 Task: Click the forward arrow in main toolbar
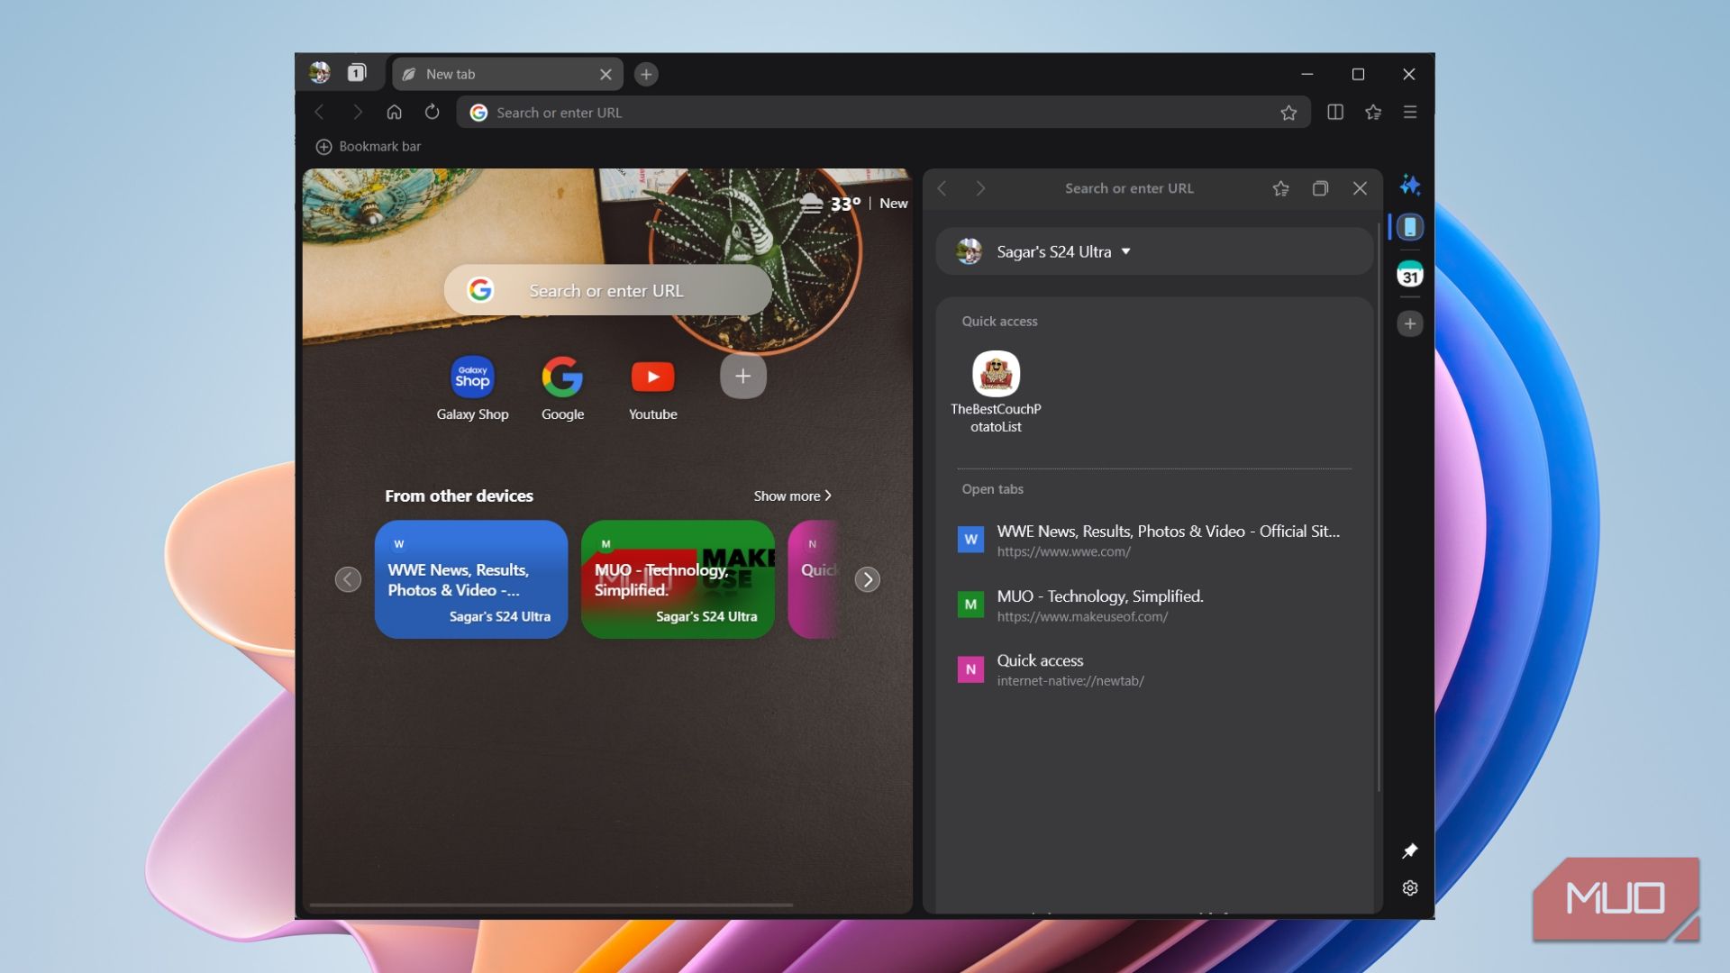[357, 113]
